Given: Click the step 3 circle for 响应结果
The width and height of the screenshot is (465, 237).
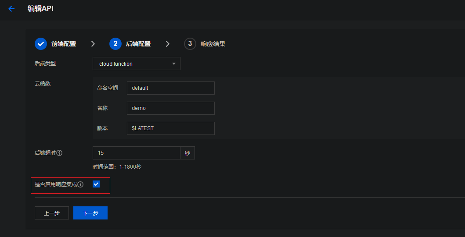Looking at the screenshot, I should pyautogui.click(x=190, y=44).
